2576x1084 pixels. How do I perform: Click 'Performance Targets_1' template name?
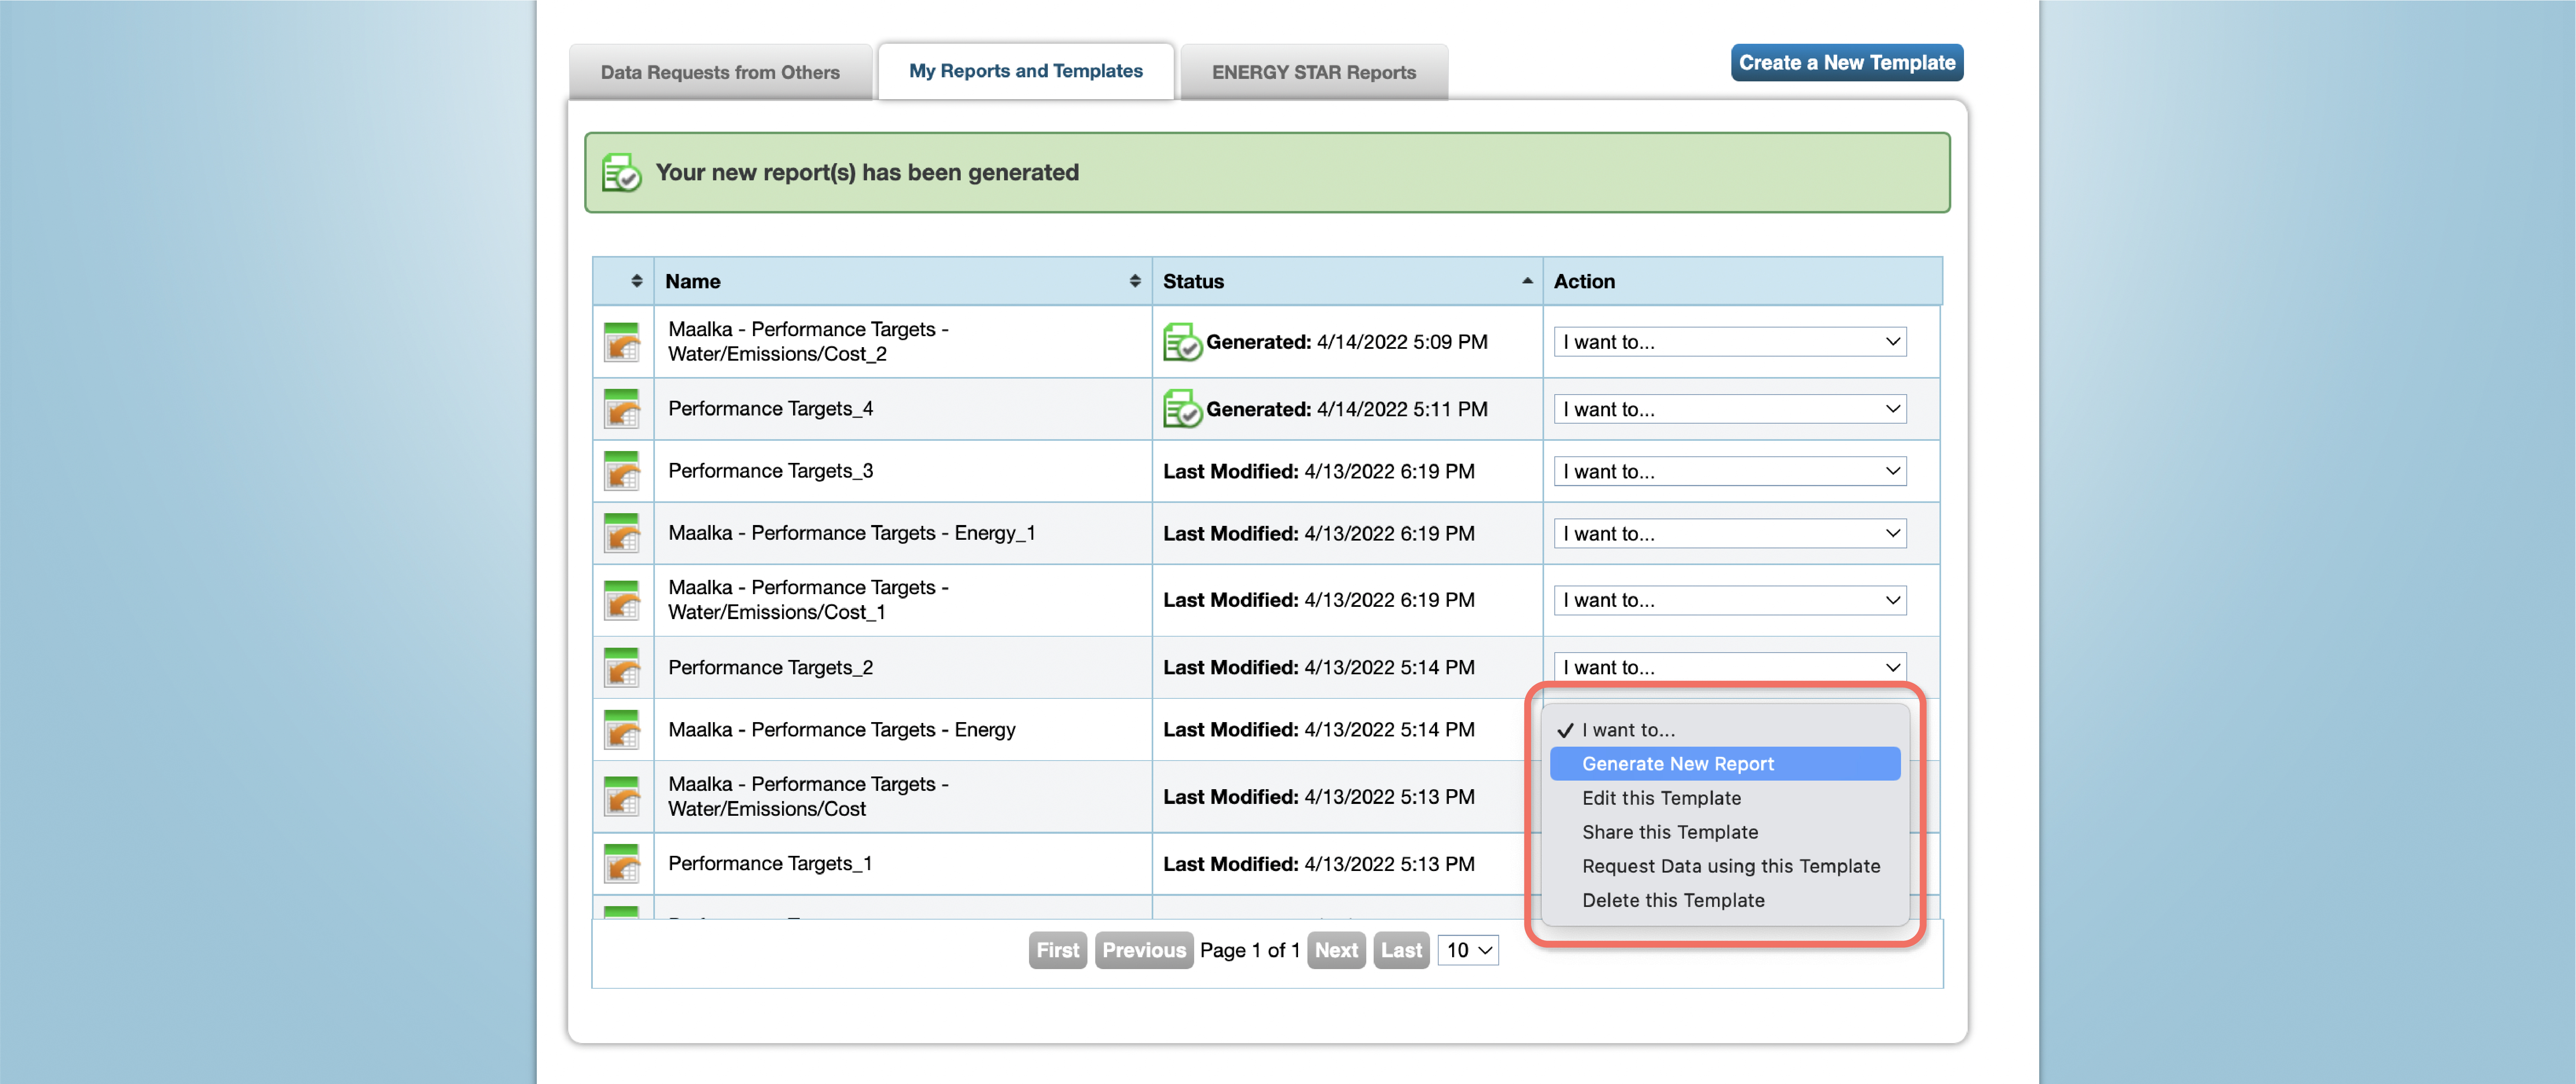coord(770,863)
